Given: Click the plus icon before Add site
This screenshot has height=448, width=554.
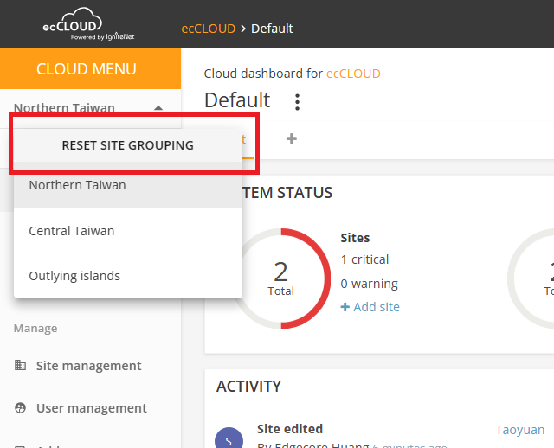Looking at the screenshot, I should (345, 307).
